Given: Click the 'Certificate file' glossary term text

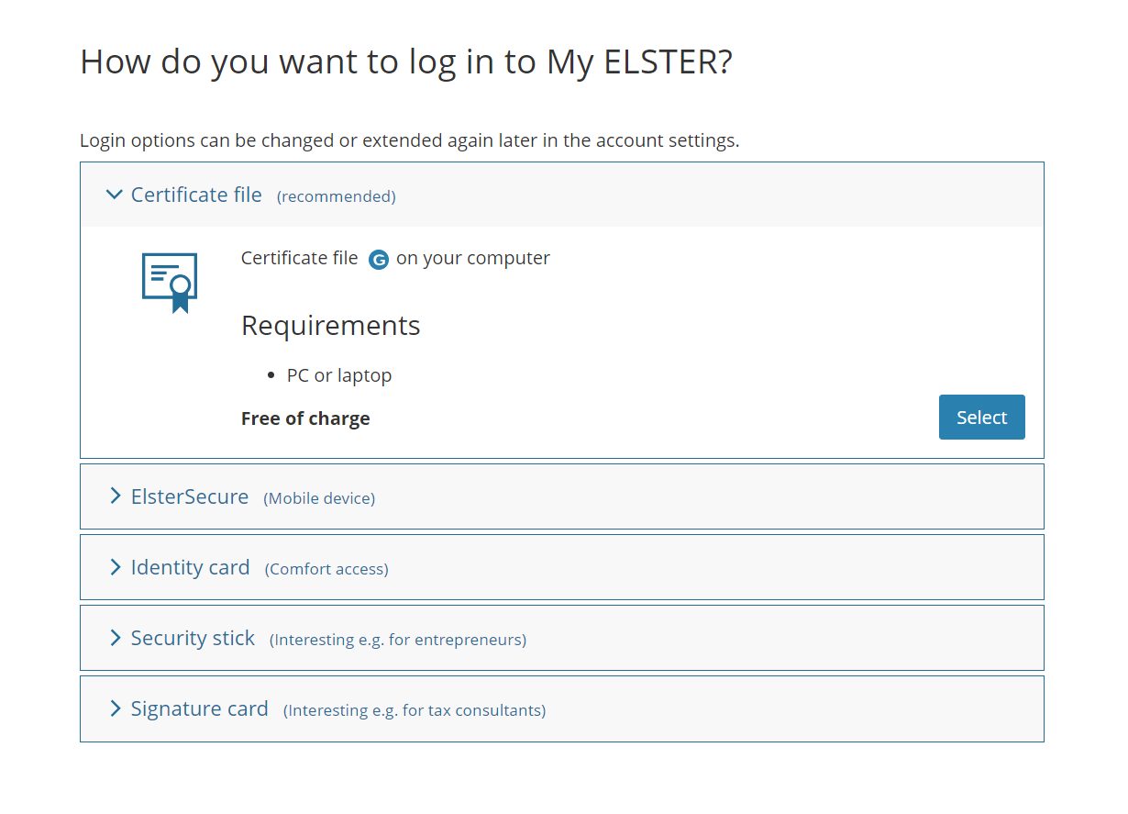Looking at the screenshot, I should (300, 258).
